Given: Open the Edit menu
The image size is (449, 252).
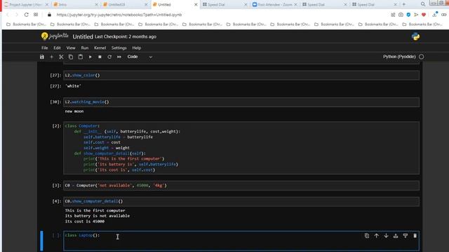Looking at the screenshot, I should (x=57, y=48).
